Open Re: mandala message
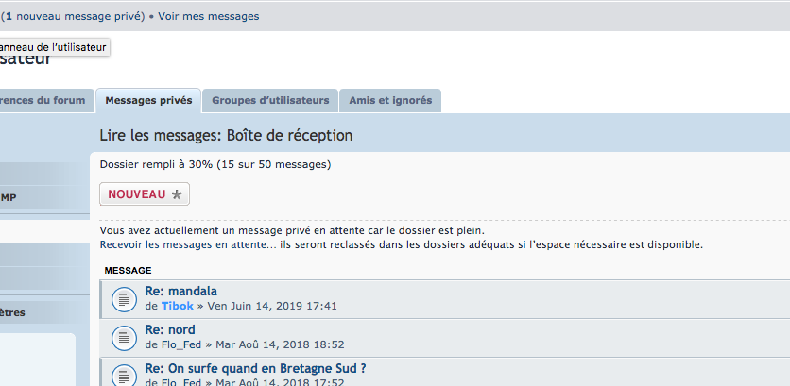 pos(180,291)
